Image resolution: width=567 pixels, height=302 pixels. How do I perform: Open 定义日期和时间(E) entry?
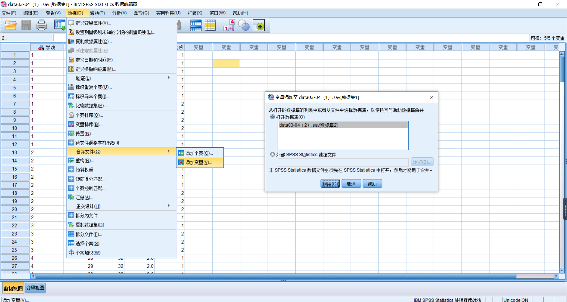122,60
